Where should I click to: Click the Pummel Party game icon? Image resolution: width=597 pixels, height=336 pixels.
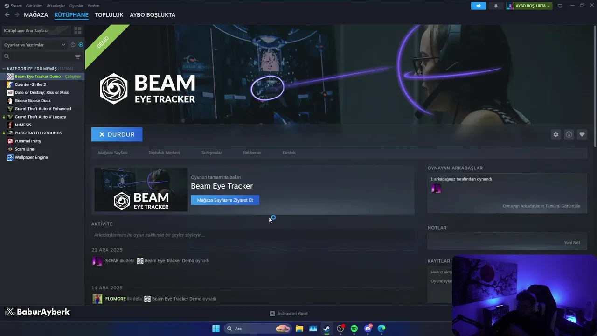(10, 141)
